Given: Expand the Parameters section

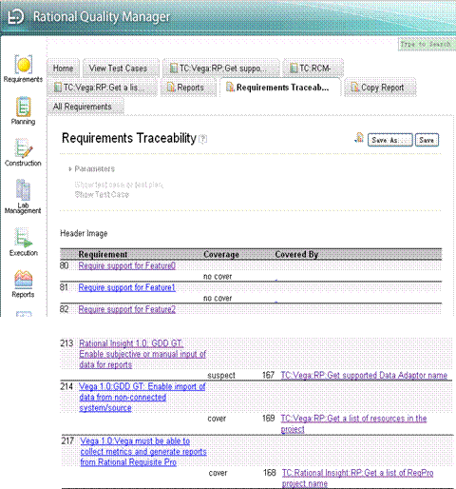Looking at the screenshot, I should tap(92, 168).
